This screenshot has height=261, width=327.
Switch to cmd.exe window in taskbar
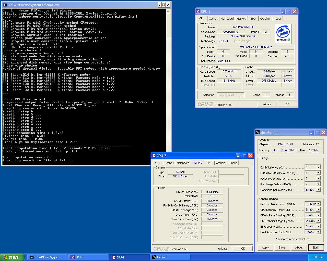(x=47, y=257)
